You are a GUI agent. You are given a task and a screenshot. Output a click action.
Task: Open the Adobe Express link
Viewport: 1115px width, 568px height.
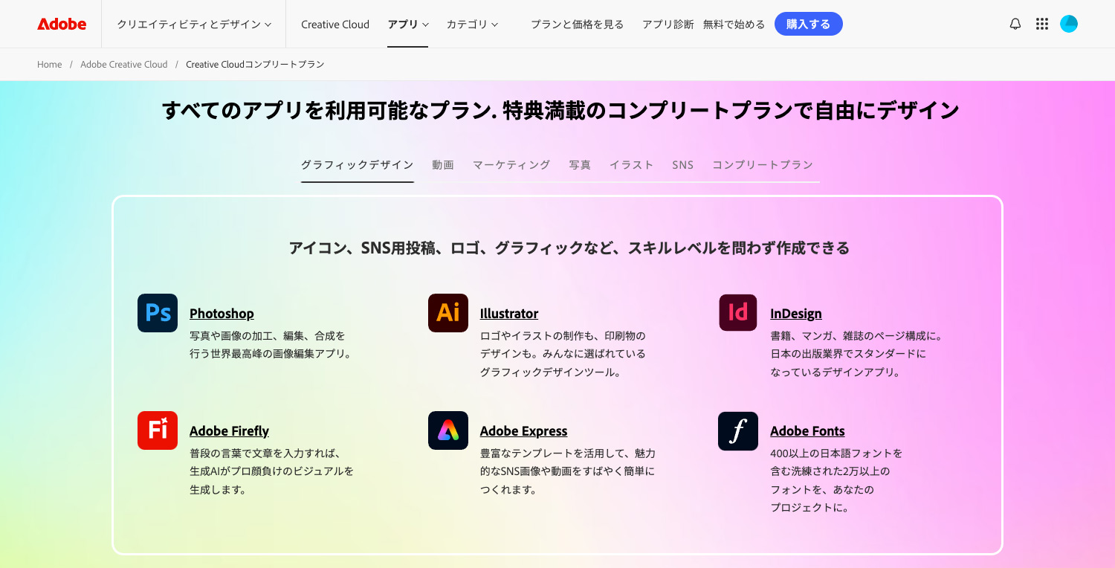click(x=523, y=431)
